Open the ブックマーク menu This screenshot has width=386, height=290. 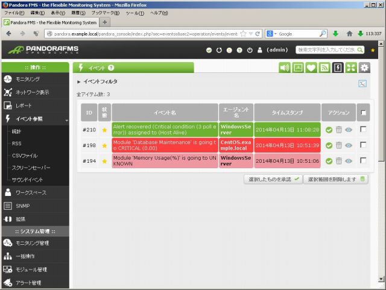pos(106,13)
